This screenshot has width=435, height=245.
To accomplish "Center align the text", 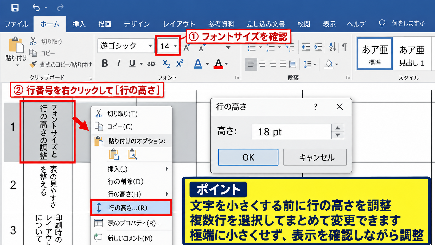I will (262, 64).
